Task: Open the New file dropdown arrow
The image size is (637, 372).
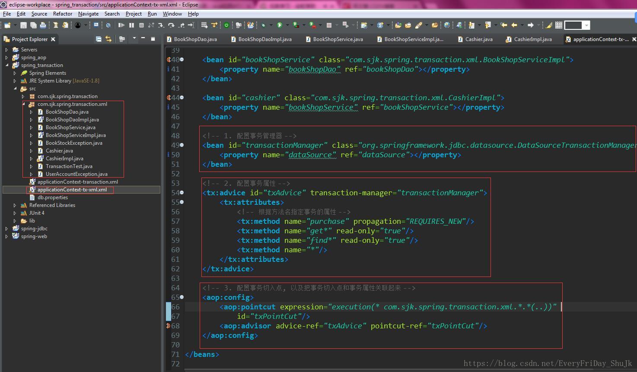Action: [x=15, y=25]
